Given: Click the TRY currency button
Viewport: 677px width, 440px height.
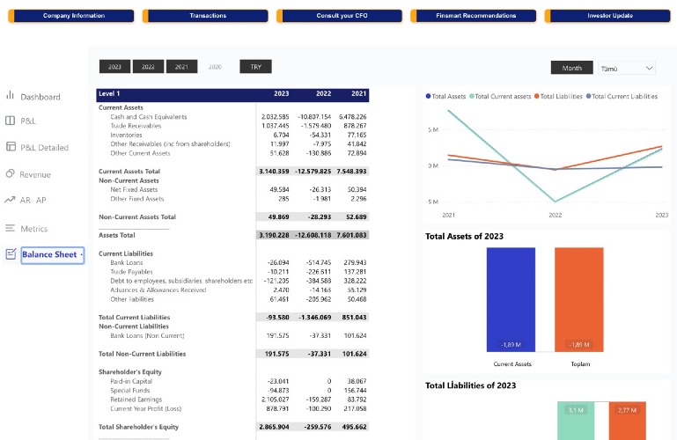Looking at the screenshot, I should [x=255, y=66].
